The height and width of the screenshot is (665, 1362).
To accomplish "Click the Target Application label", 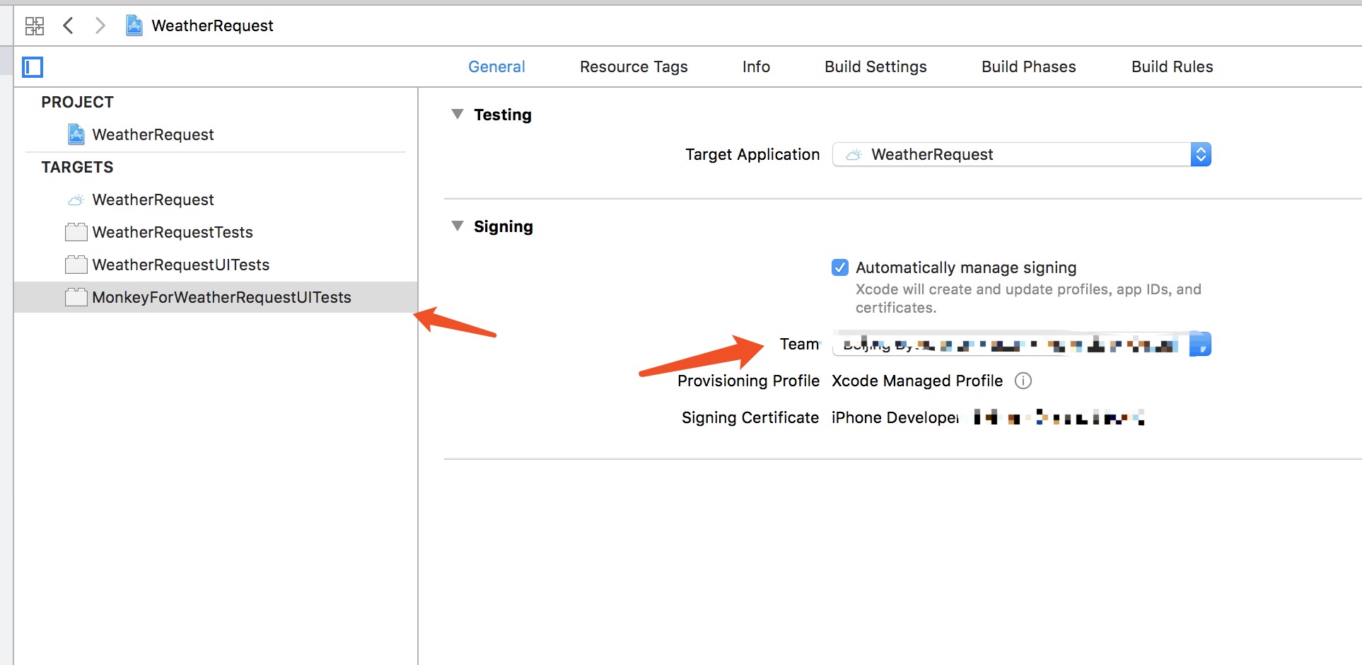I will click(x=752, y=154).
